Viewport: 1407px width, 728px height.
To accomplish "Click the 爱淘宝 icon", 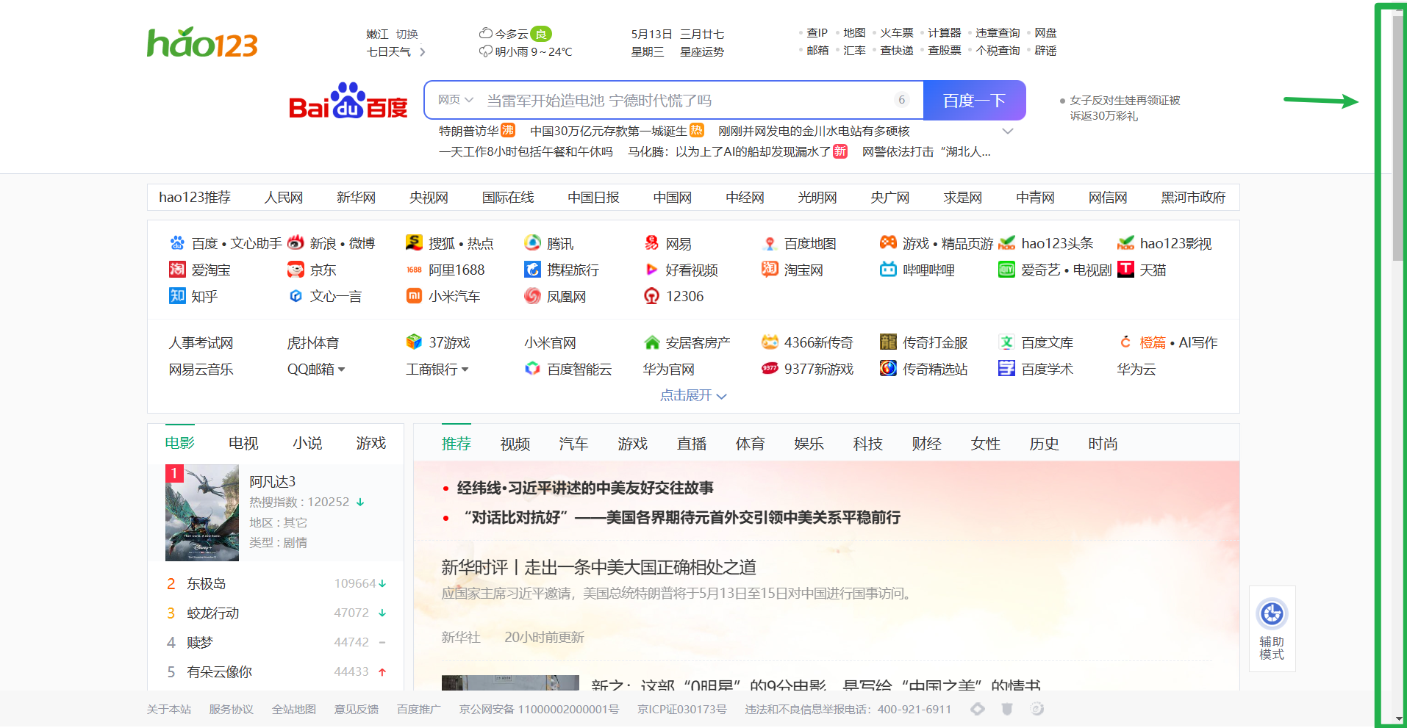I will 177,269.
